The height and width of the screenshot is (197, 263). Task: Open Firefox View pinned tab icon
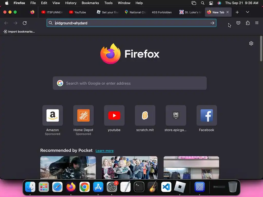click(32, 12)
